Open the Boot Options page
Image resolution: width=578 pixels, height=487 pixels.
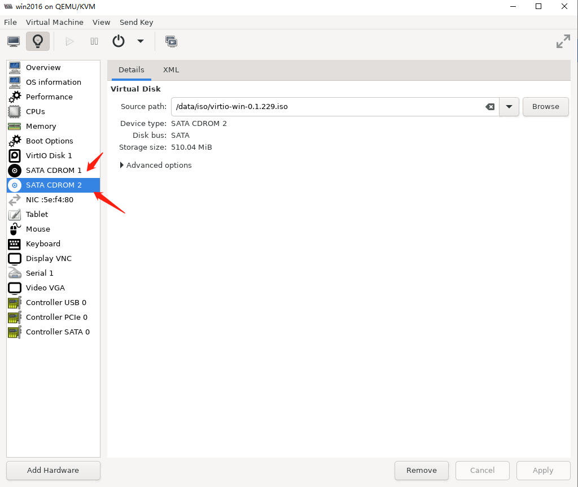coord(49,141)
